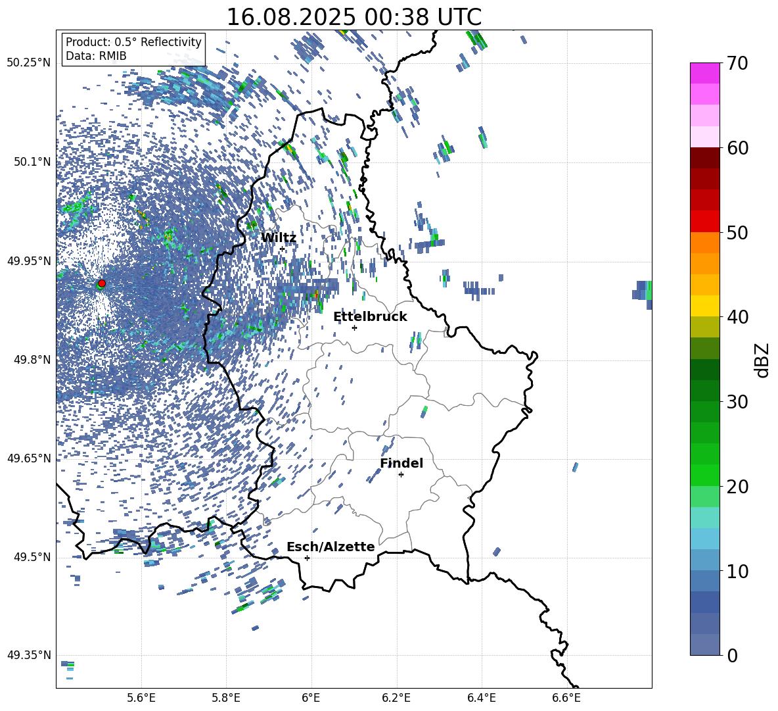Click the 5.8°E longitude label
Image resolution: width=778 pixels, height=711 pixels.
click(x=226, y=698)
